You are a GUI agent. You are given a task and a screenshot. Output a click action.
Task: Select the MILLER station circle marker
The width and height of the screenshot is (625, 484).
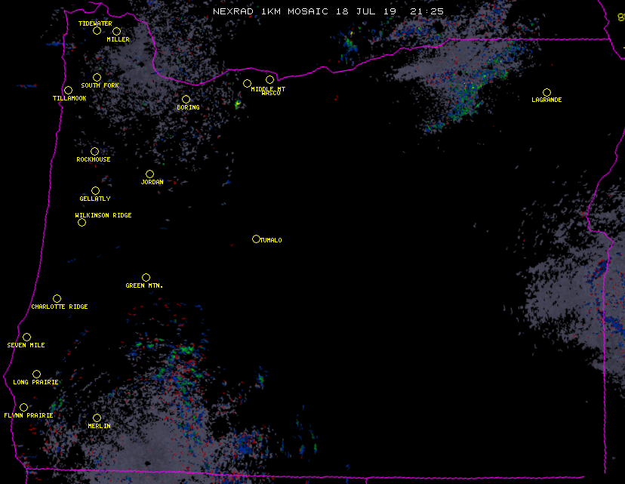tap(116, 31)
